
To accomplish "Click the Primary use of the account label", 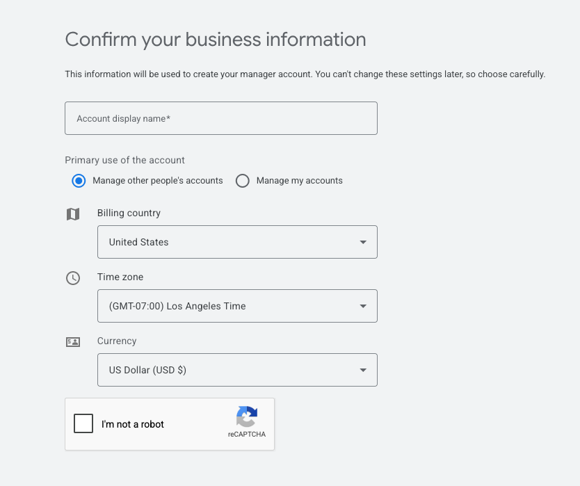I will [x=124, y=160].
